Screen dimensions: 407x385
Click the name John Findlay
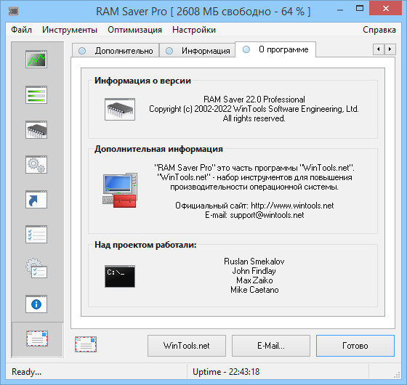[x=254, y=271]
